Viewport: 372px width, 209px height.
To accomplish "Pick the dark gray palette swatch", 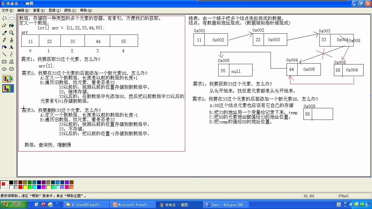I will click(16, 183).
